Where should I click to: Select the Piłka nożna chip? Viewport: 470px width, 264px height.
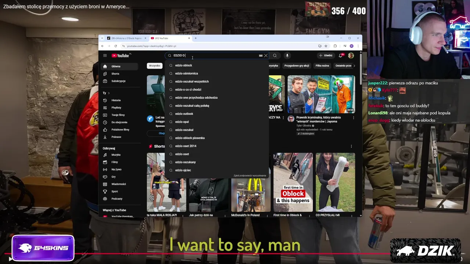[322, 66]
